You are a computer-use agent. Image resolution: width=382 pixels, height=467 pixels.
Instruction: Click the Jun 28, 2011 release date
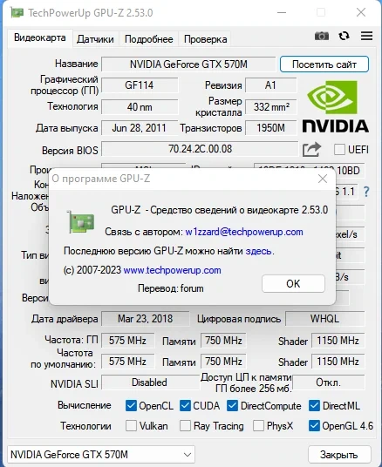point(139,128)
